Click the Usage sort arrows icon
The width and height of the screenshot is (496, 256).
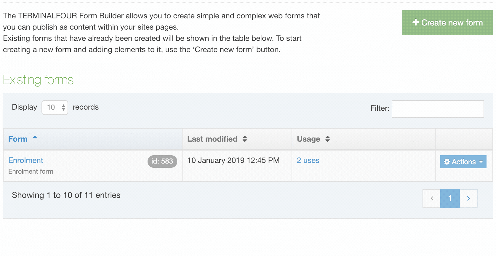(x=327, y=139)
